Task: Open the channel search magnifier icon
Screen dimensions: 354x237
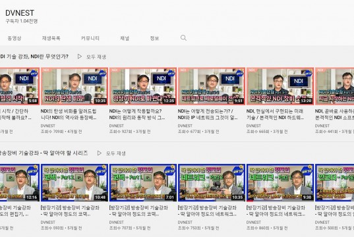Action: tap(183, 38)
